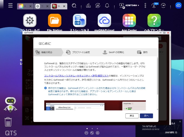Viewport: 184px width, 137px height.
Task: Close the Control Panel taskbar tab
Action: point(47,6)
